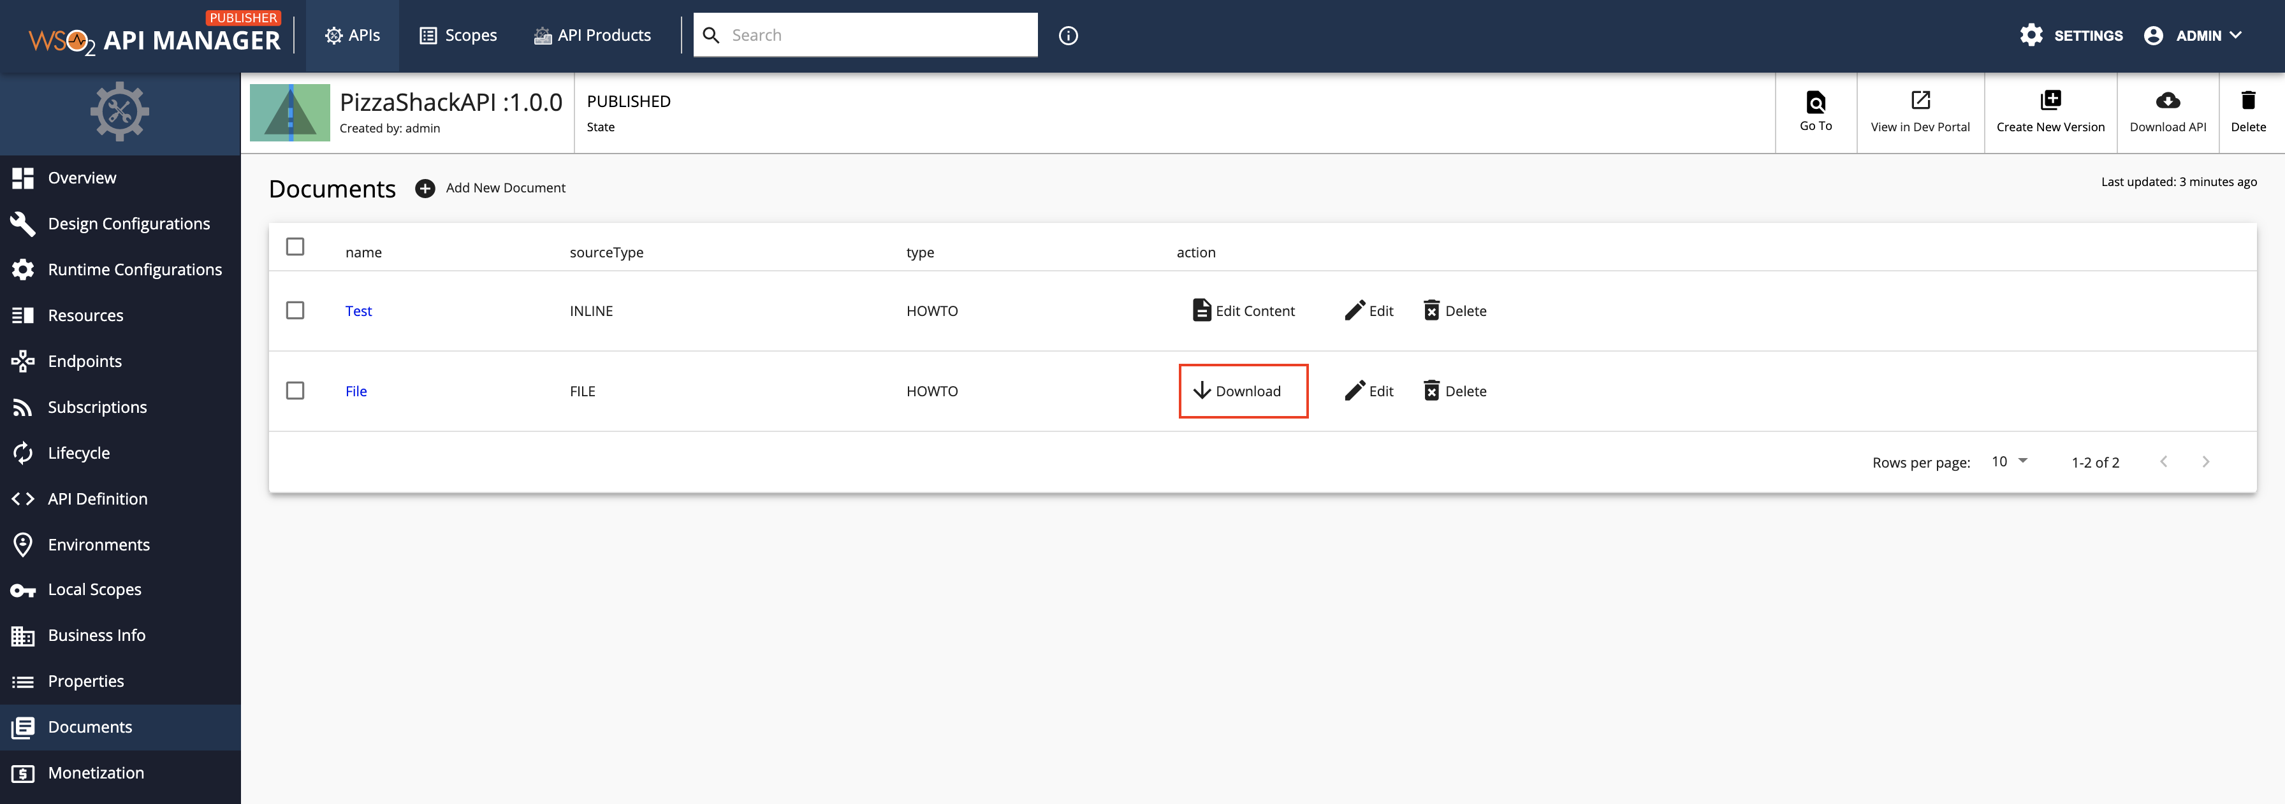Click the trash Delete icon for the API
Viewport: 2285px width, 804px height.
coord(2248,100)
